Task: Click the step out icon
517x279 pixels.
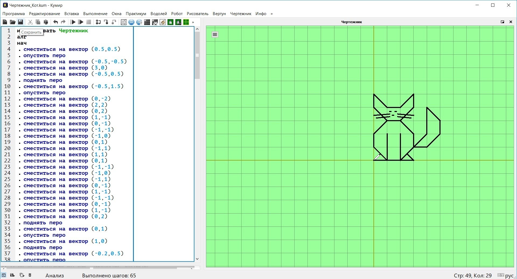Action: (x=114, y=22)
